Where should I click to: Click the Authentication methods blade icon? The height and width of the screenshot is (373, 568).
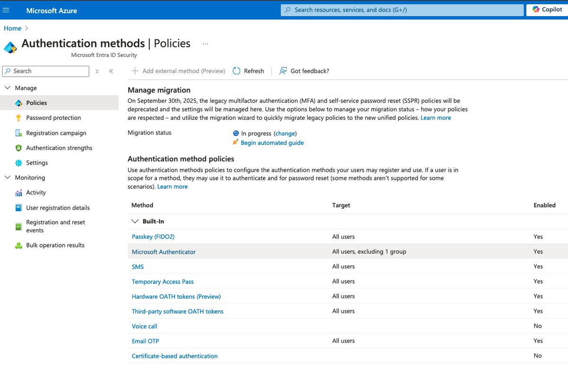click(x=10, y=47)
